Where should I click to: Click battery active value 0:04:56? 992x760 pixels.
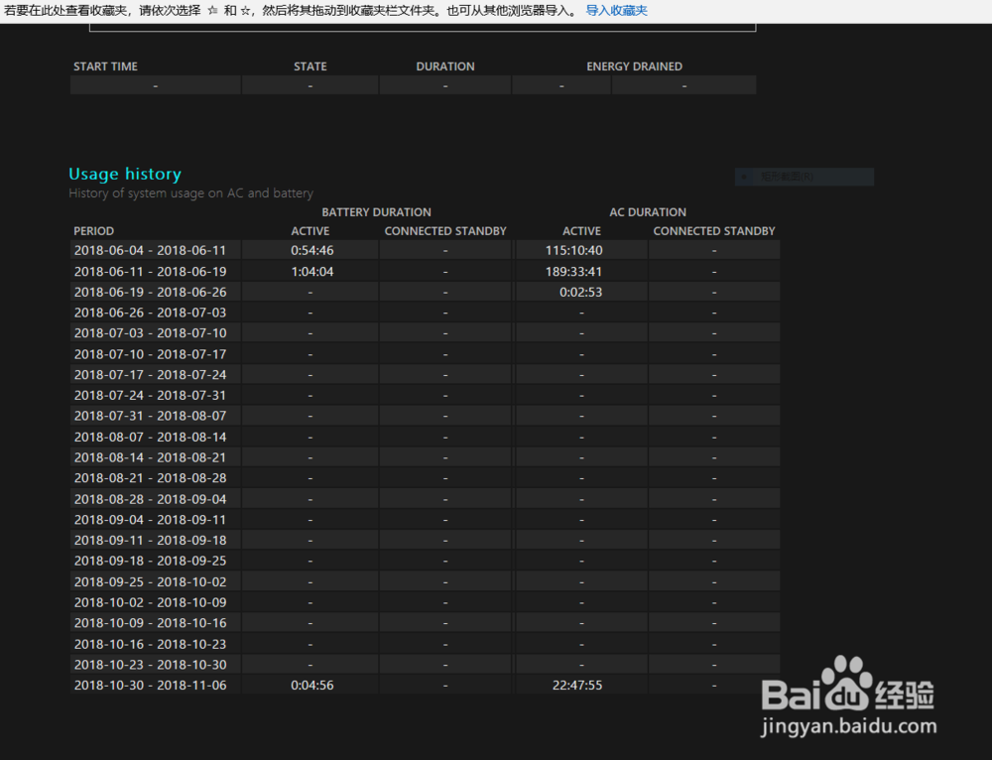[x=311, y=685]
